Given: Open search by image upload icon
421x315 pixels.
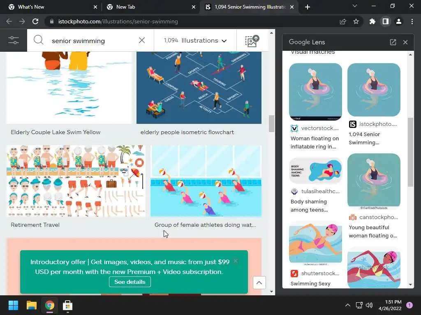Looking at the screenshot, I should (x=252, y=41).
